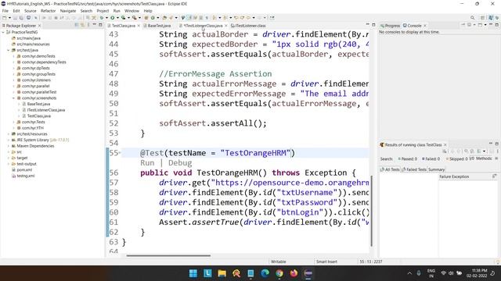501x281 pixels.
Task: Switch to Summary tab in results
Action: (x=437, y=169)
